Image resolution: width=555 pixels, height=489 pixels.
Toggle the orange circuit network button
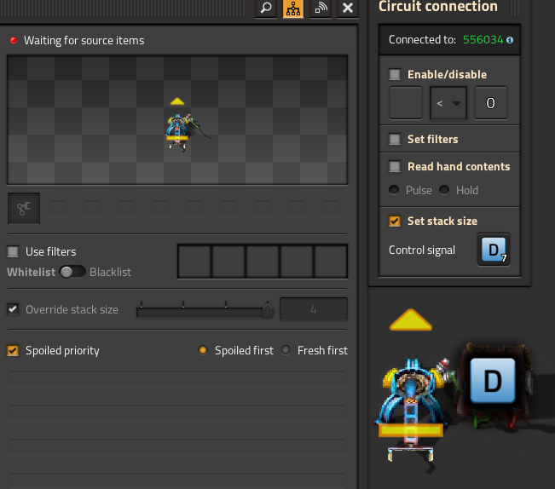coord(293,8)
